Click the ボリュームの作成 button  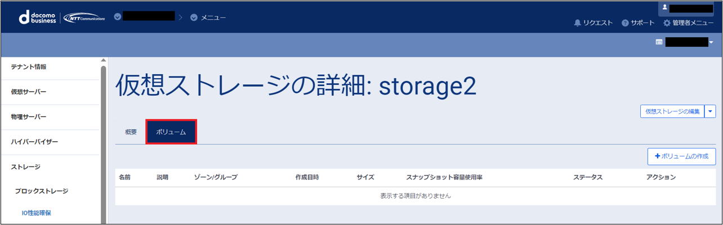tap(681, 156)
